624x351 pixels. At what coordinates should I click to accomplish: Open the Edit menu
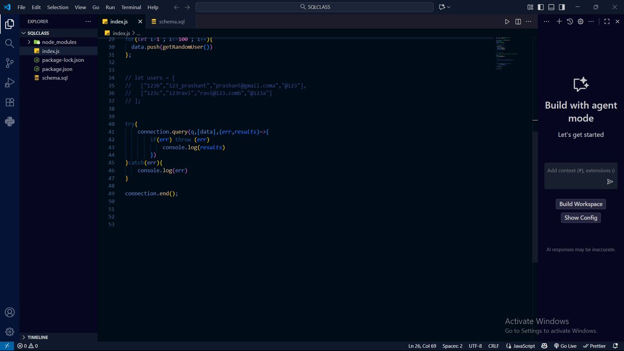[36, 7]
